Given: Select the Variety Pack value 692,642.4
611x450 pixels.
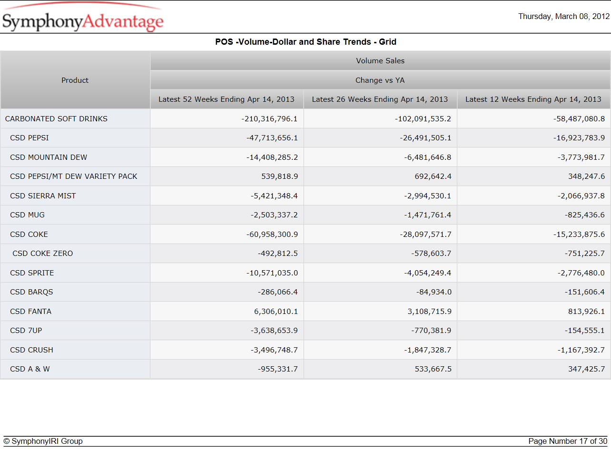Looking at the screenshot, I should point(433,176).
